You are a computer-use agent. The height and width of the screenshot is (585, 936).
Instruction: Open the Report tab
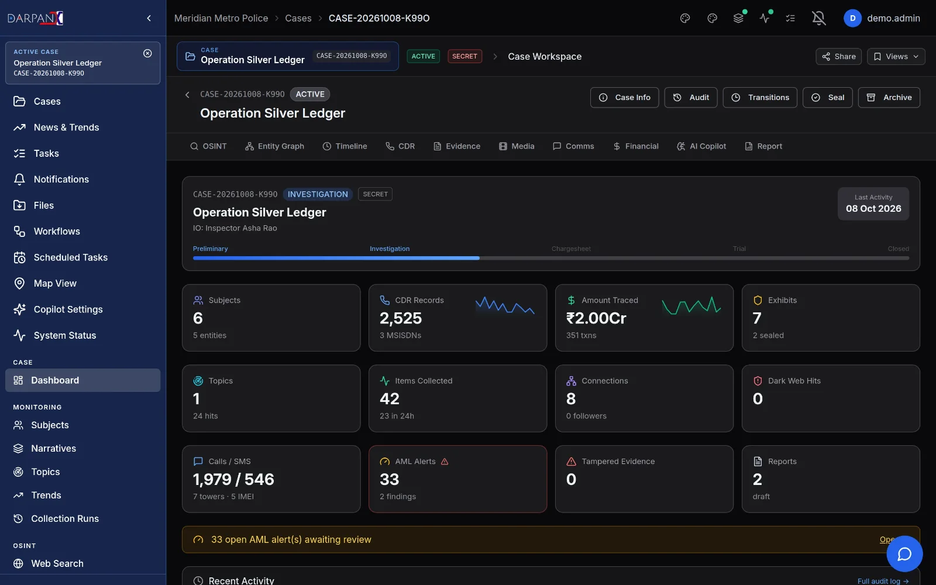(763, 146)
